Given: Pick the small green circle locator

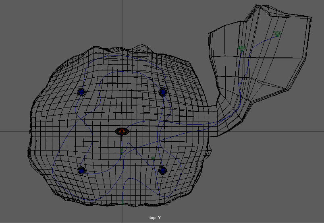Looking at the screenshot, I should (153, 158).
